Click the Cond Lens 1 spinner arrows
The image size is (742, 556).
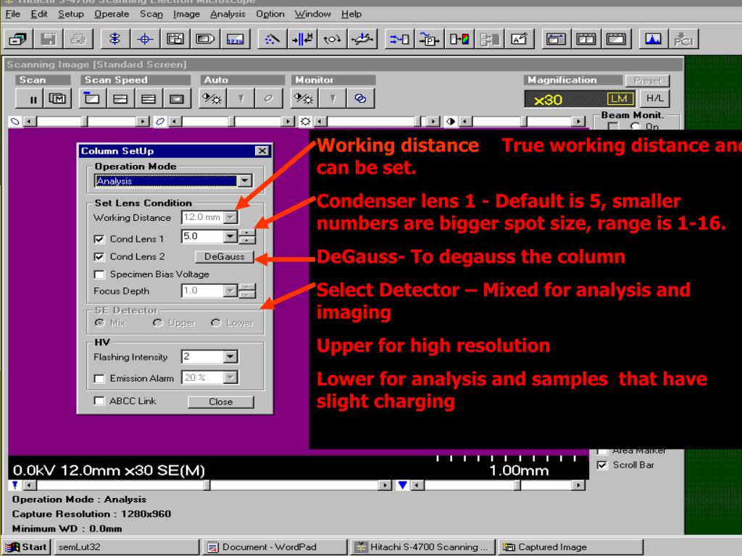[247, 236]
